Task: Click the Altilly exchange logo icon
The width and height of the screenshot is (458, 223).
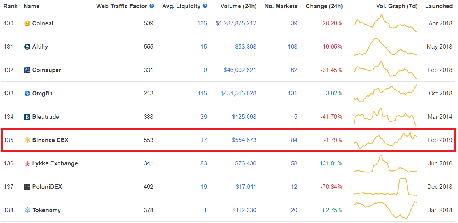Action: click(x=27, y=47)
